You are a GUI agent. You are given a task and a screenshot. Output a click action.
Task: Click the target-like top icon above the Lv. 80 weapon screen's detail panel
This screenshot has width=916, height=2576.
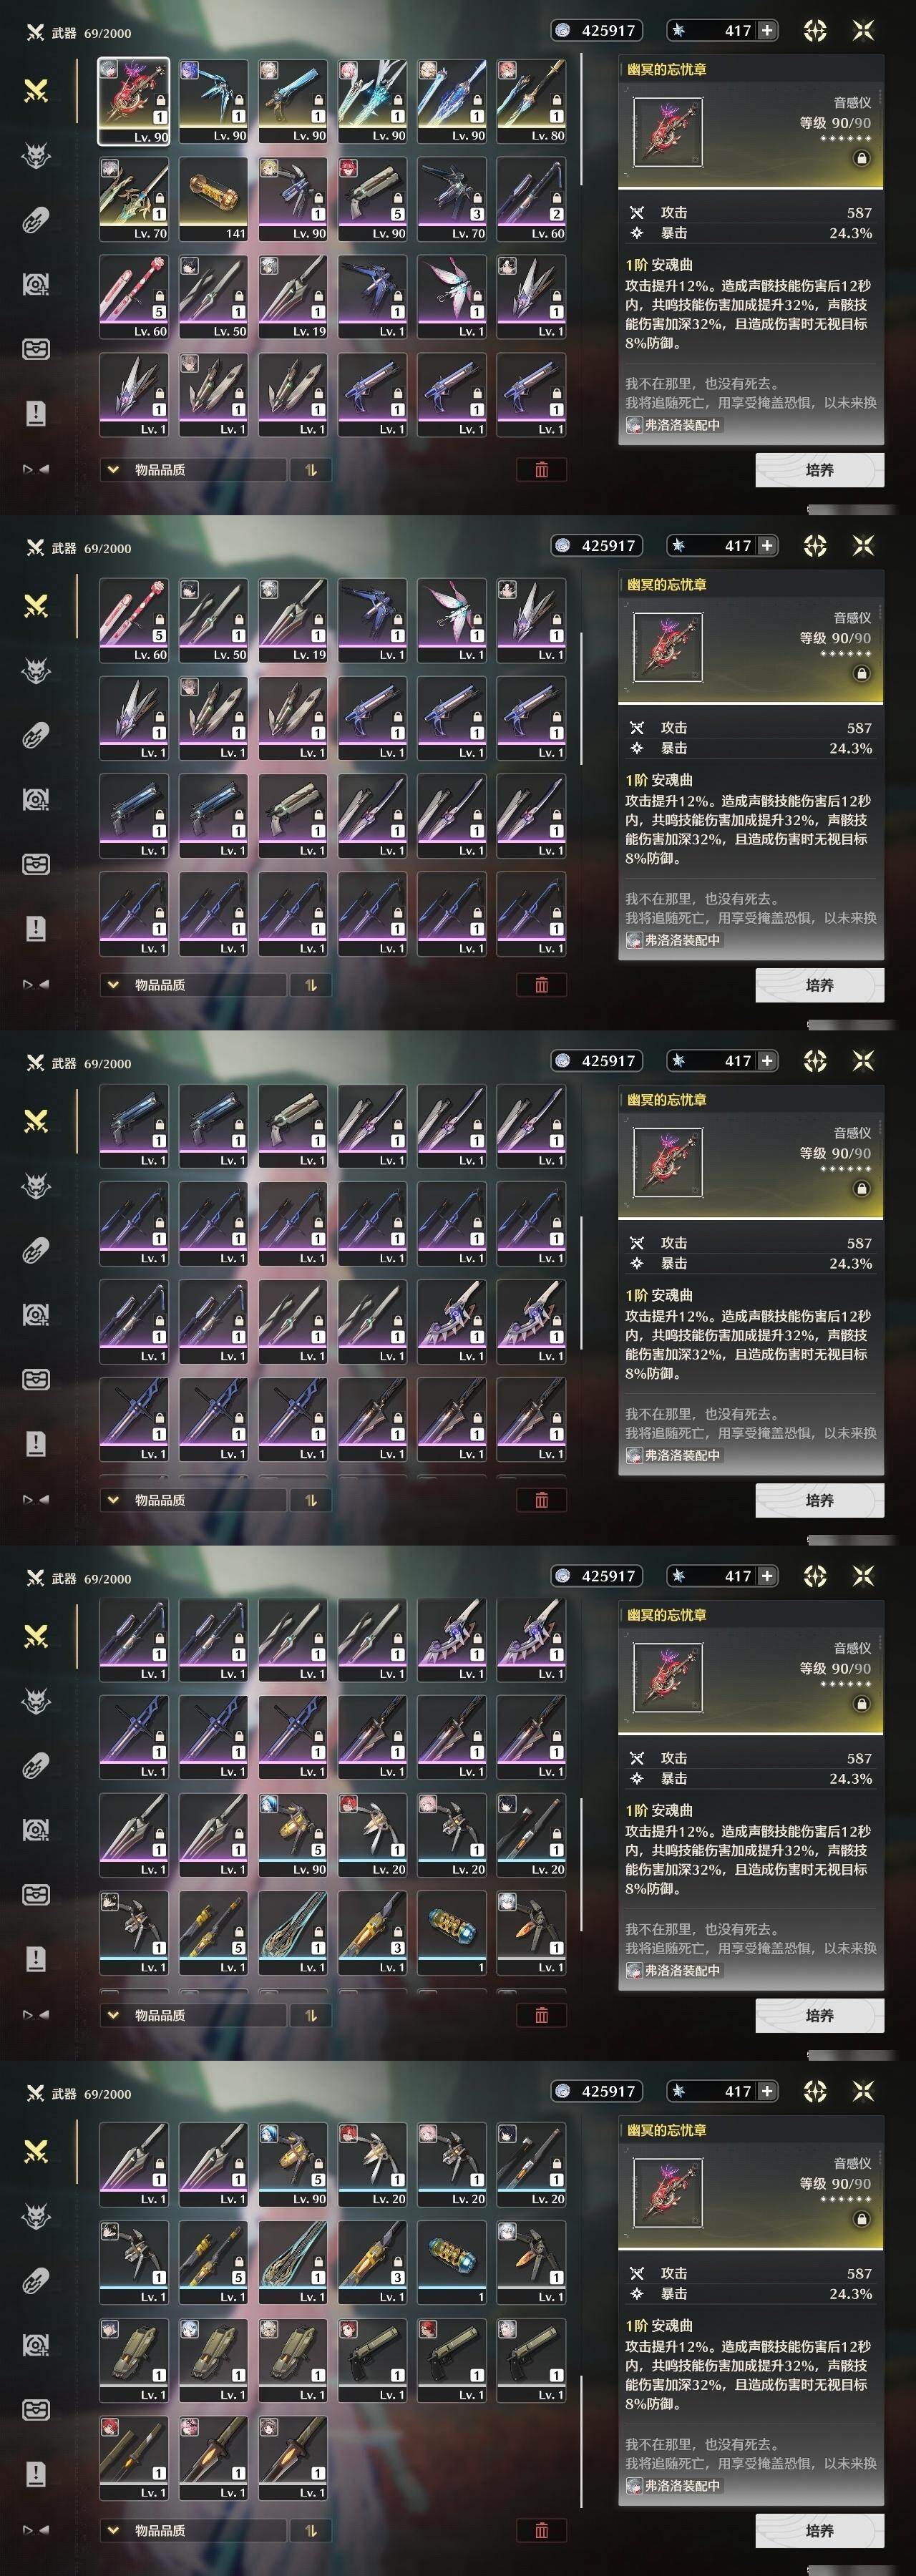tap(815, 30)
